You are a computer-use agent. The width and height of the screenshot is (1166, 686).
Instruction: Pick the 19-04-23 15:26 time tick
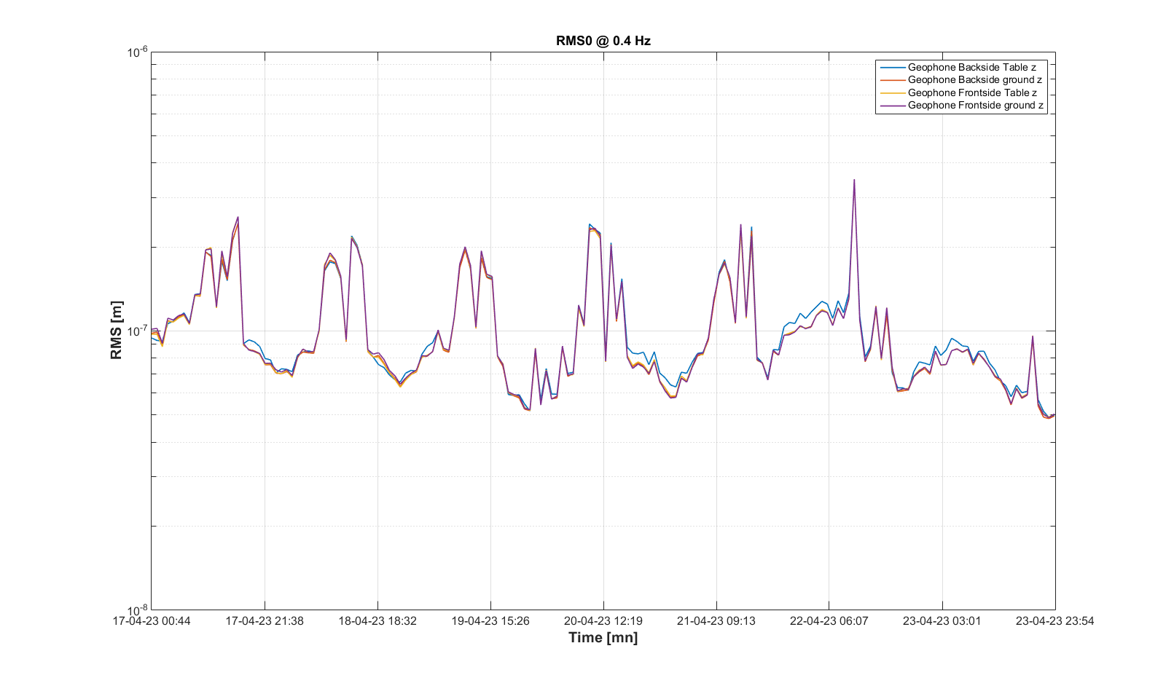point(490,621)
